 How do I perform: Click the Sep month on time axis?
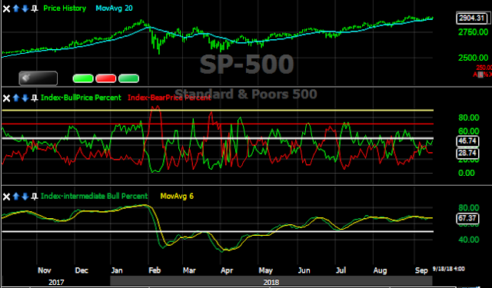click(x=421, y=270)
